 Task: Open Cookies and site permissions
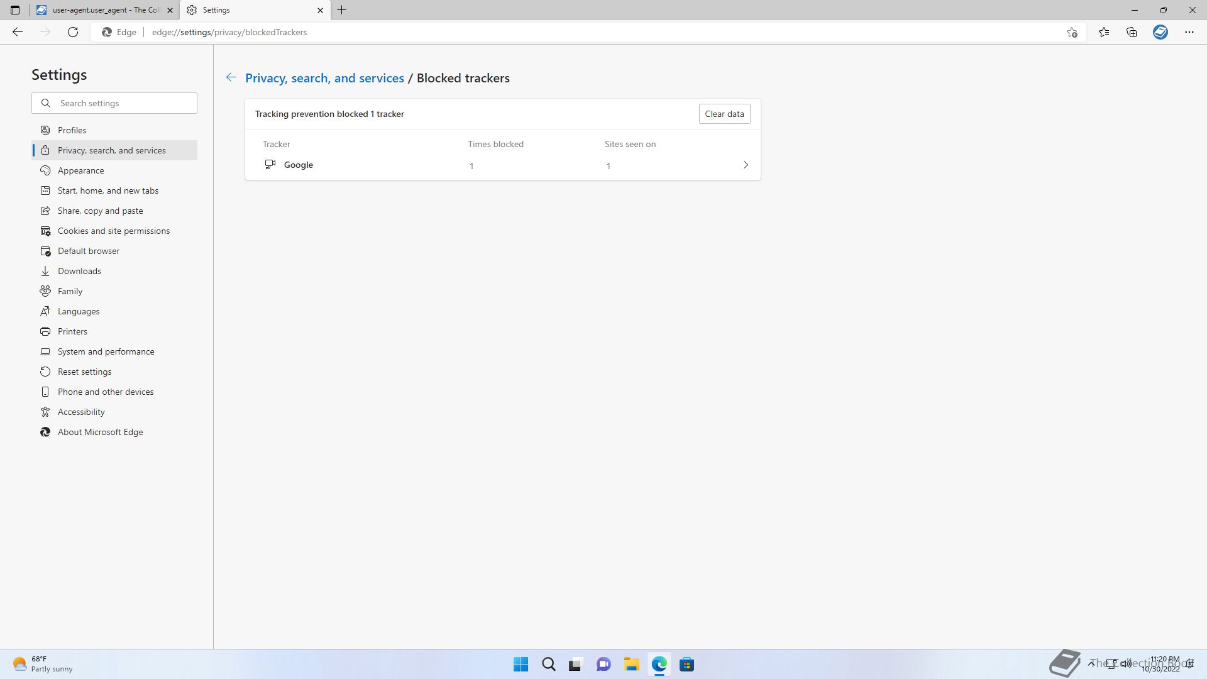coord(114,231)
